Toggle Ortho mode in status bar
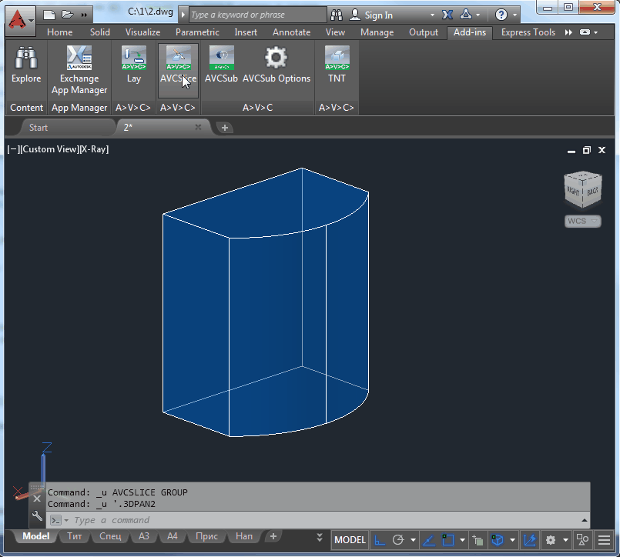 [380, 540]
